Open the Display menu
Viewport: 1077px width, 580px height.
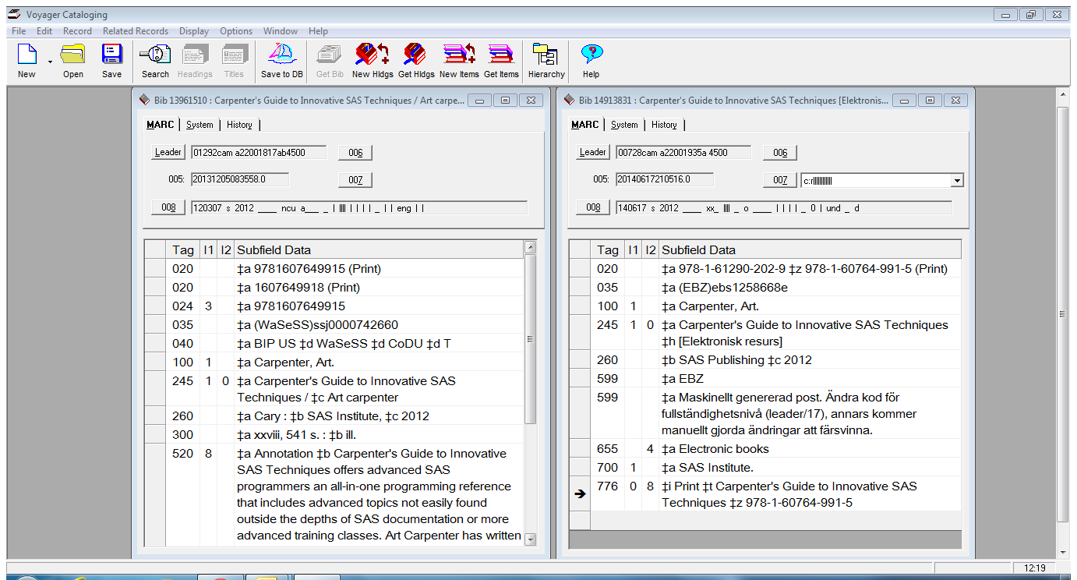tap(194, 31)
